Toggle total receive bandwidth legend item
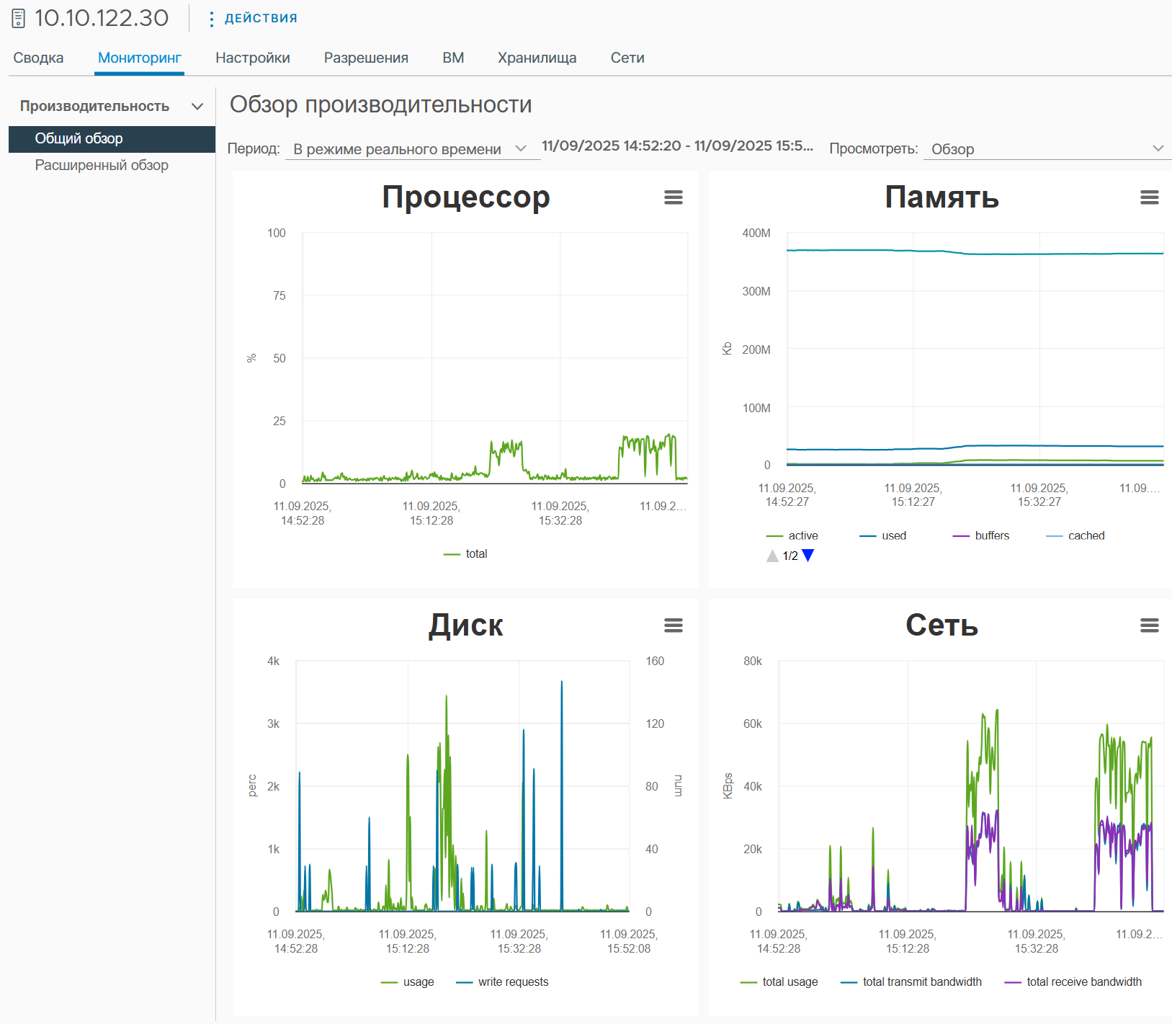Image resolution: width=1172 pixels, height=1024 pixels. 1073,981
